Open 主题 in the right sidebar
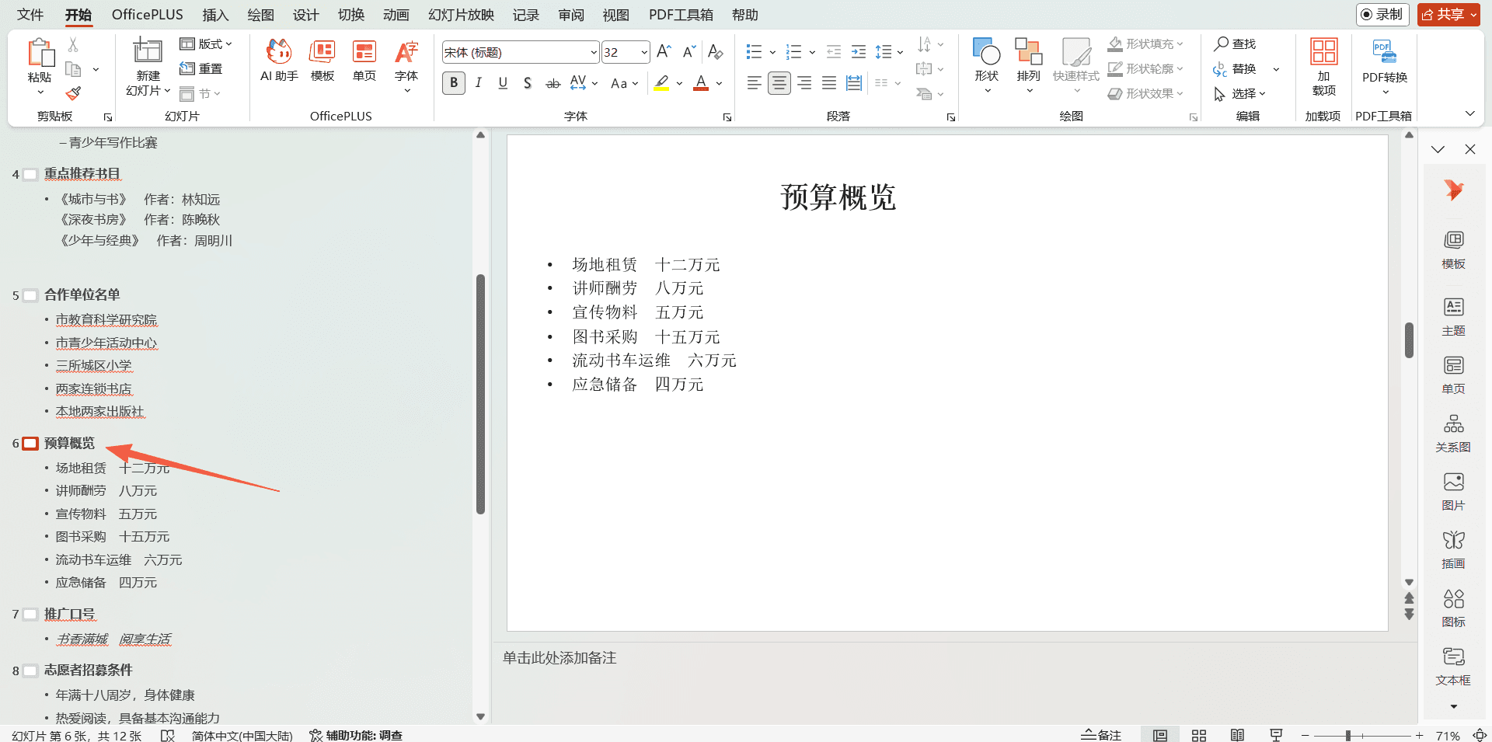 (1453, 316)
